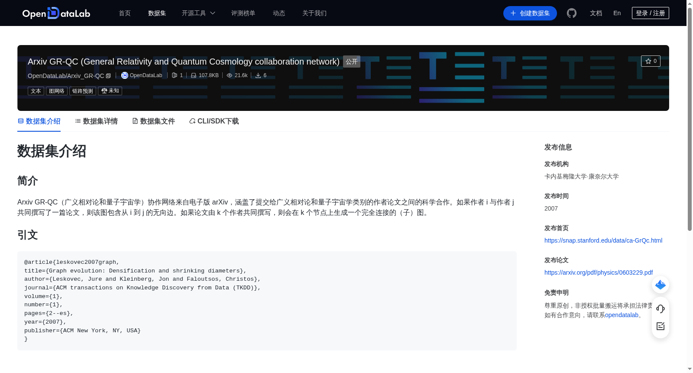
Task: Click publisher text 卡内基梅隆大学·康奈尔大学
Action: click(582, 176)
